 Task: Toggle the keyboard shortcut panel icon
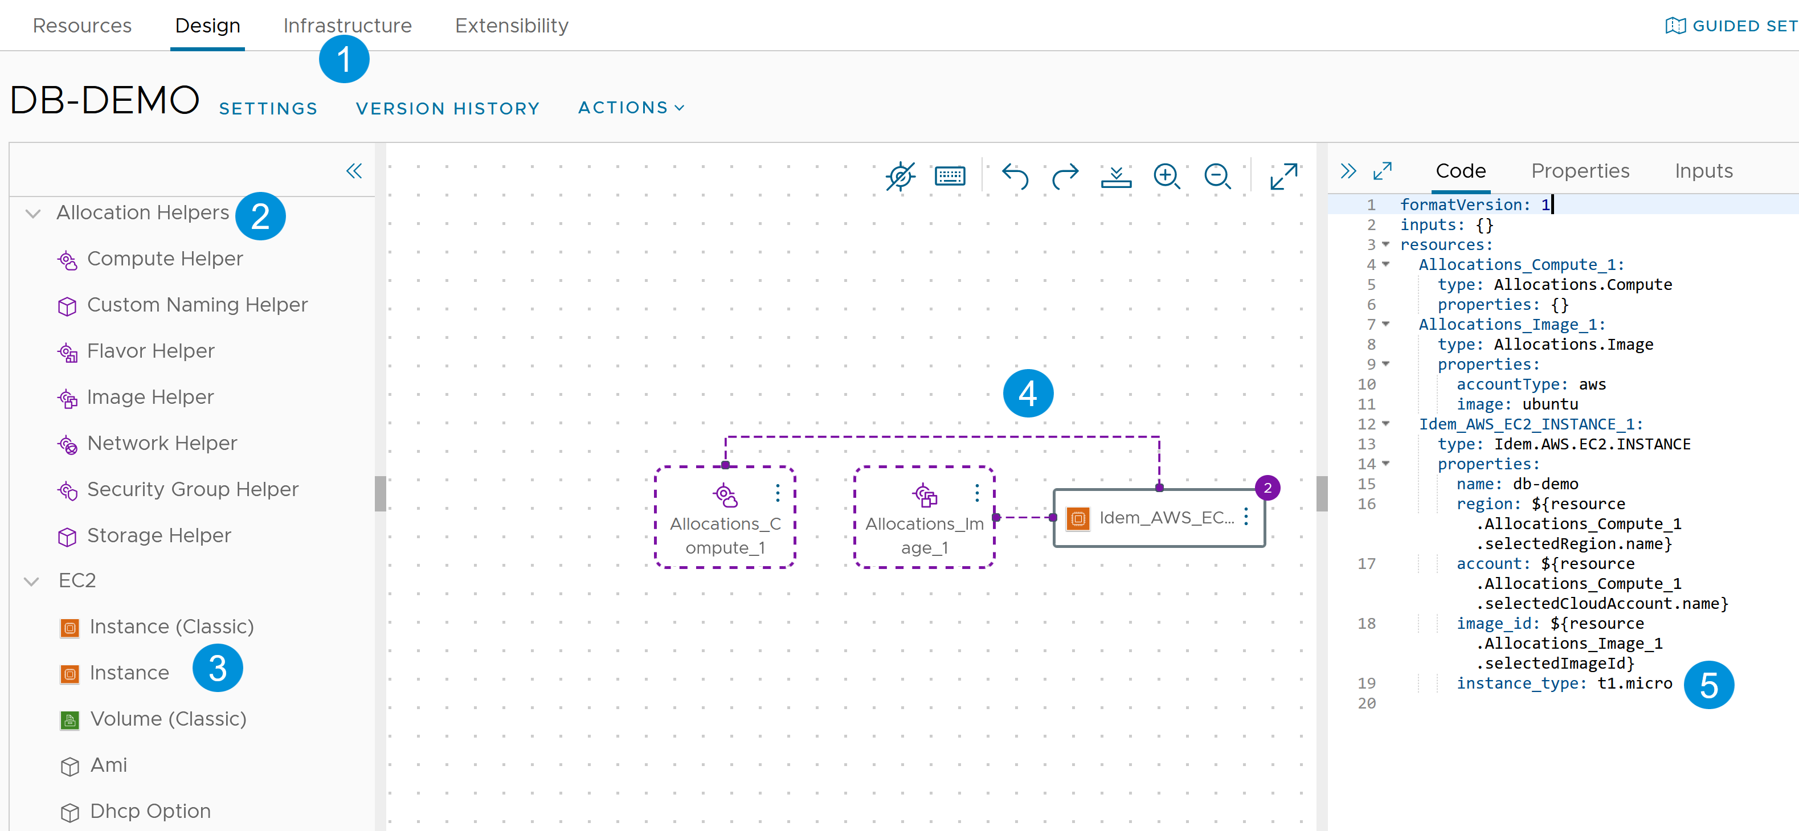coord(951,177)
